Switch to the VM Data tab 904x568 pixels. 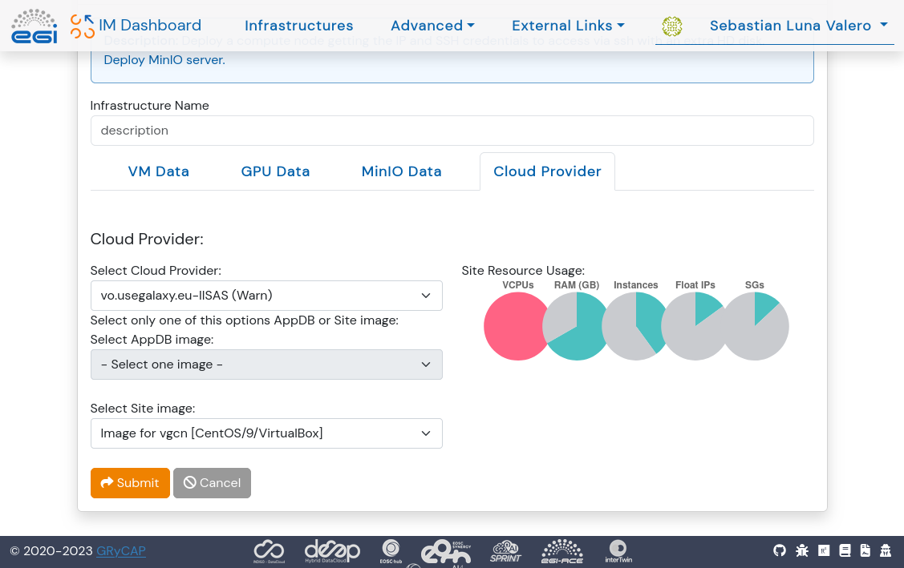[x=159, y=171]
